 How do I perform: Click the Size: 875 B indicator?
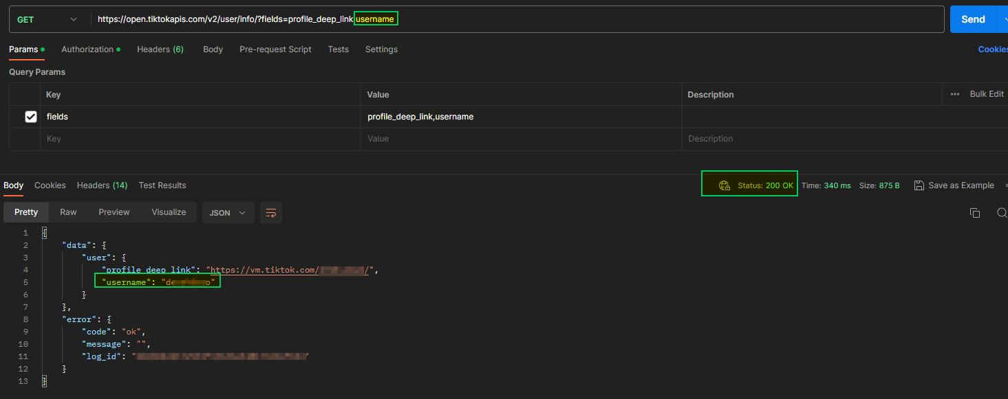pyautogui.click(x=879, y=185)
